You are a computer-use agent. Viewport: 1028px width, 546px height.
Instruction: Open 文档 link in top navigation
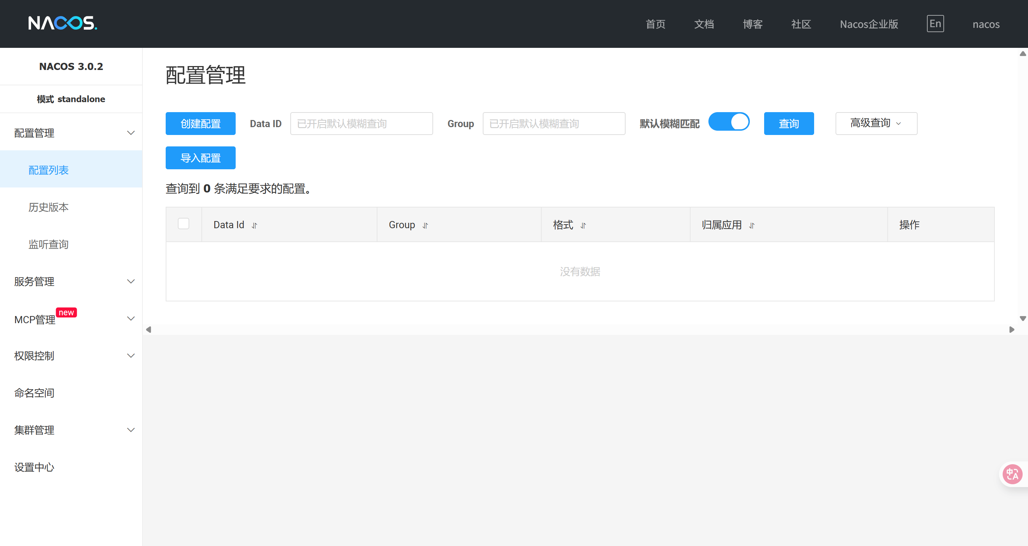(x=704, y=24)
